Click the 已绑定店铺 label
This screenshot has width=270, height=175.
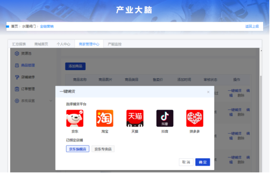pos(75,140)
